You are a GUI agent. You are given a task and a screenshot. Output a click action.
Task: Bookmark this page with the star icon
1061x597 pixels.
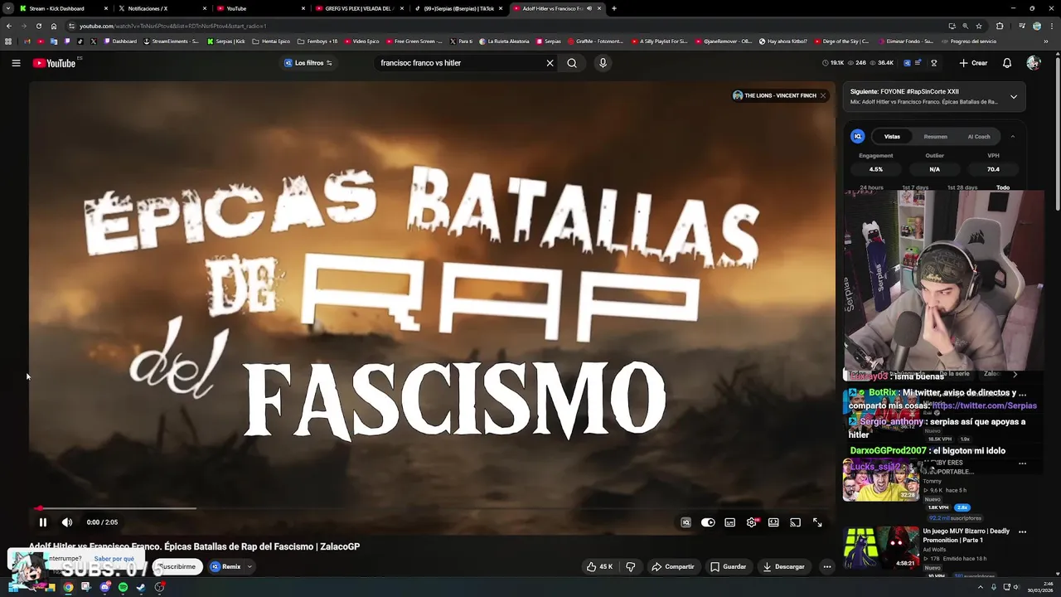tap(979, 26)
